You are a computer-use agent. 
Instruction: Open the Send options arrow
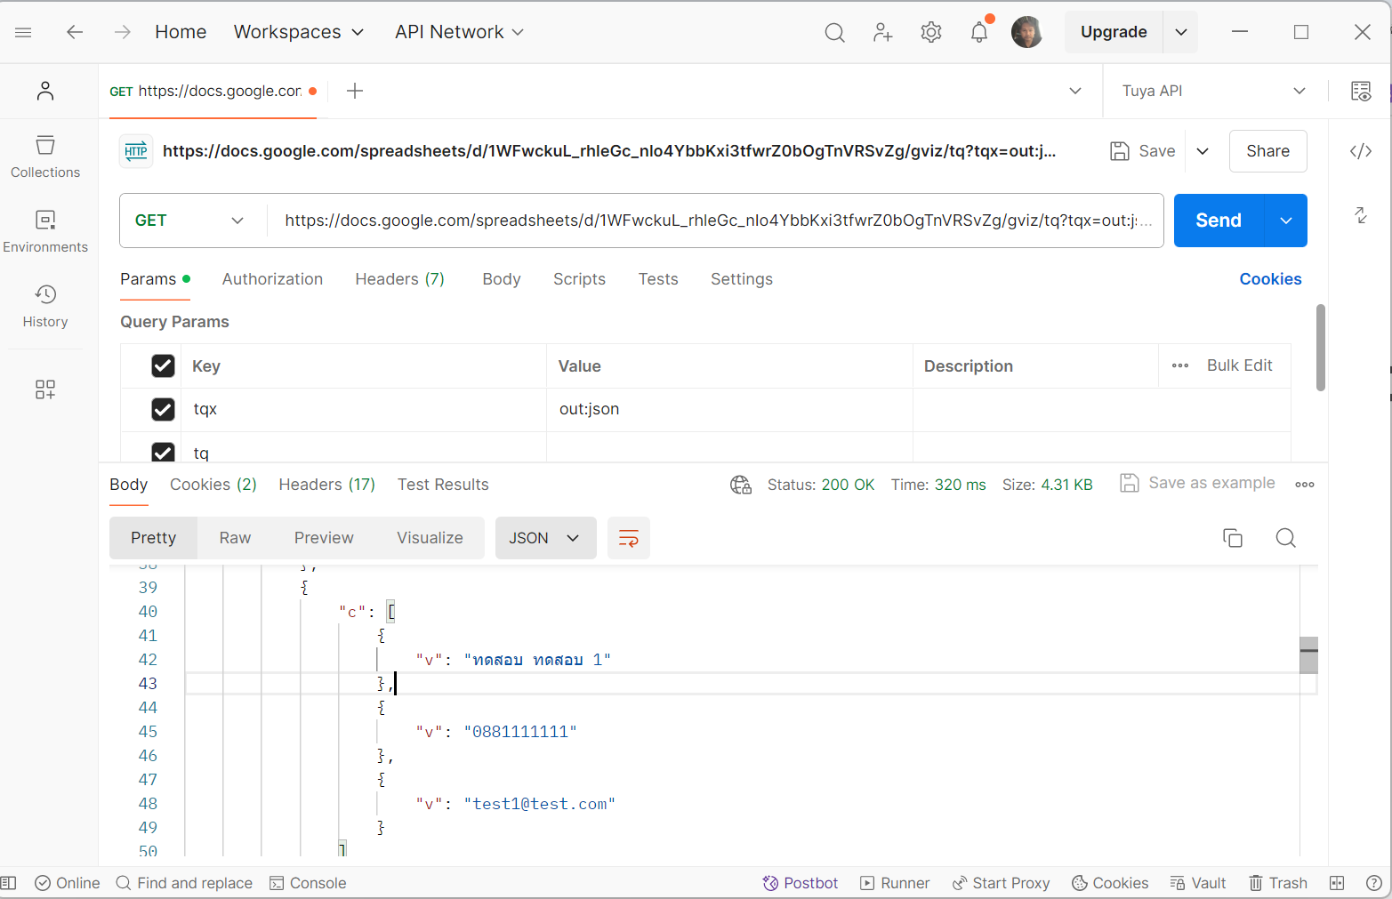pos(1286,221)
